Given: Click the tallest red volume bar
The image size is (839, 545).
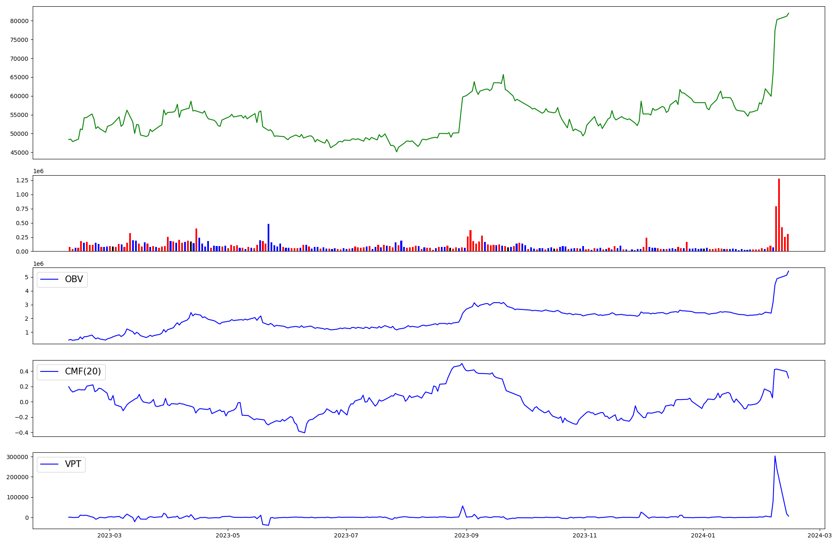Looking at the screenshot, I should click(x=779, y=215).
